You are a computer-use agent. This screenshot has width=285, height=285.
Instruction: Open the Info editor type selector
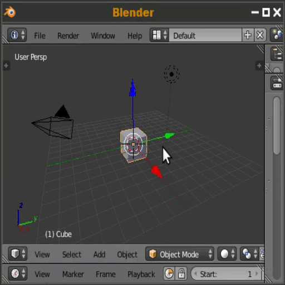click(x=17, y=35)
